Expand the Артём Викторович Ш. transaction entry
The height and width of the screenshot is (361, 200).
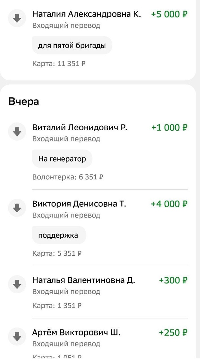tap(76, 333)
